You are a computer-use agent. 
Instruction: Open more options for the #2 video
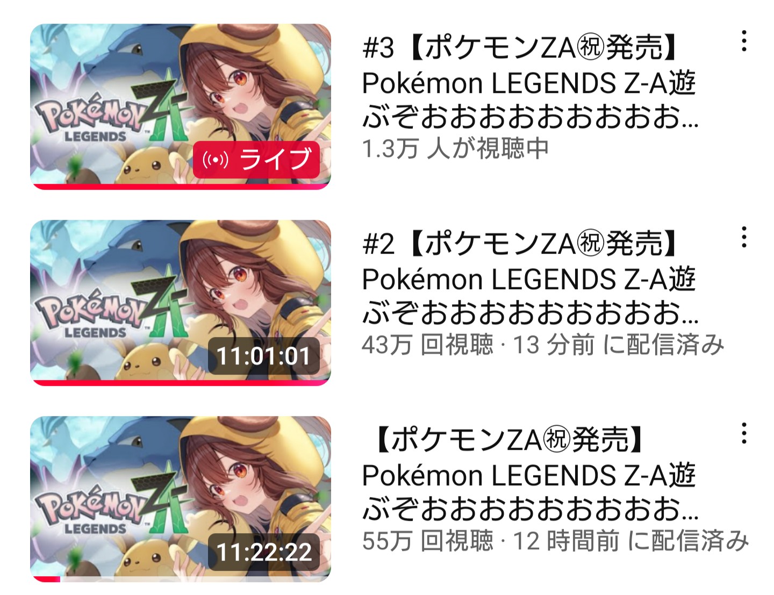[744, 238]
